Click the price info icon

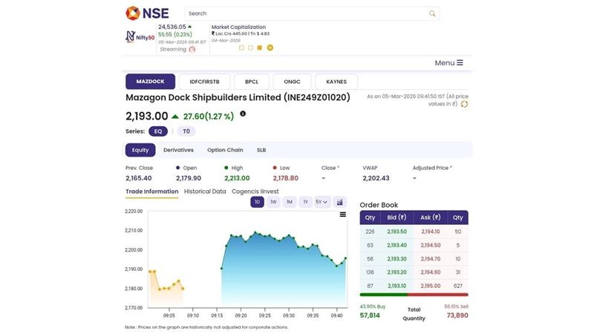pyautogui.click(x=243, y=114)
